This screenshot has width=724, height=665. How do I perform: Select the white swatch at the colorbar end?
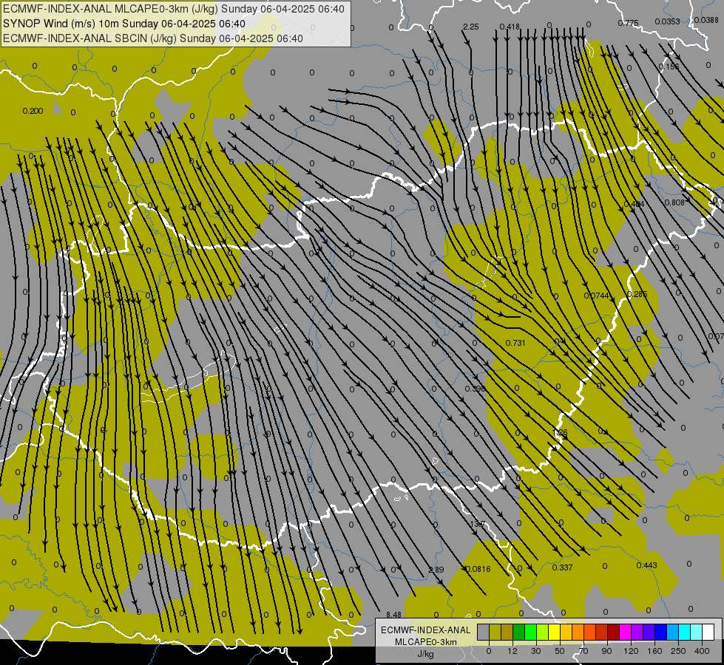708,632
